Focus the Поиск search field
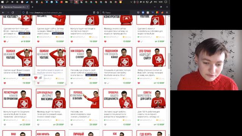 (116, 12)
